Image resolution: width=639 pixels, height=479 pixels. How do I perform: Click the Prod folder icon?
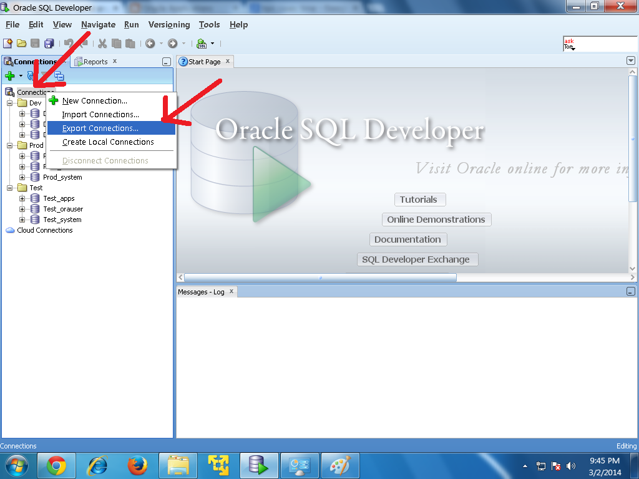point(22,145)
